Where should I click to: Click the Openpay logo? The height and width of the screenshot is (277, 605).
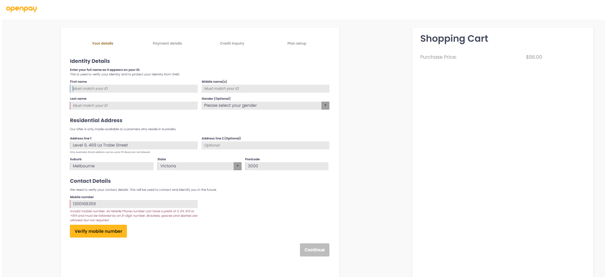point(21,9)
